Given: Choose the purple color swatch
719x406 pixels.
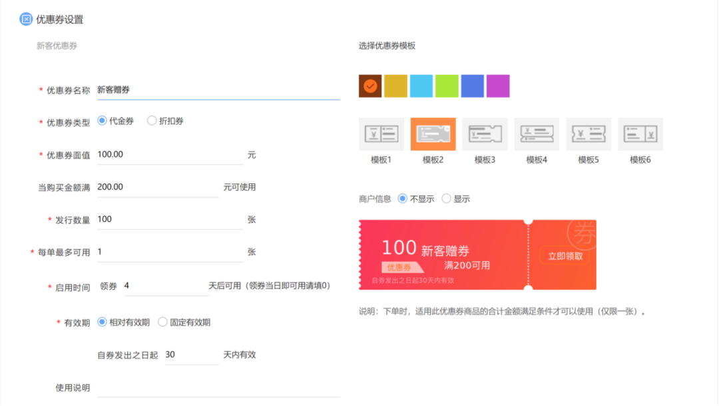Looking at the screenshot, I should click(x=498, y=86).
